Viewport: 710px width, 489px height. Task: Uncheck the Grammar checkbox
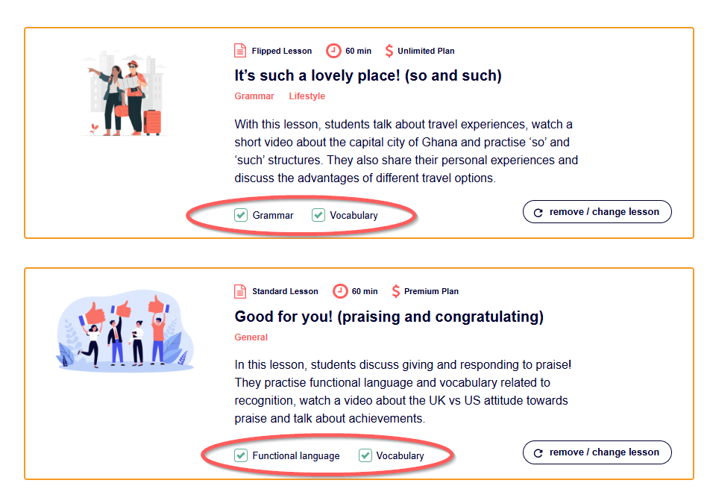point(241,215)
